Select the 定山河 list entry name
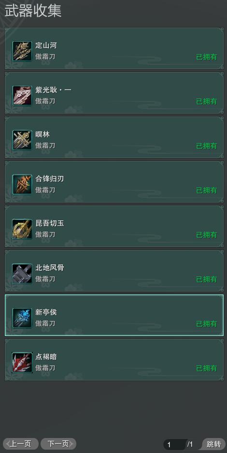The image size is (227, 453). 46,45
